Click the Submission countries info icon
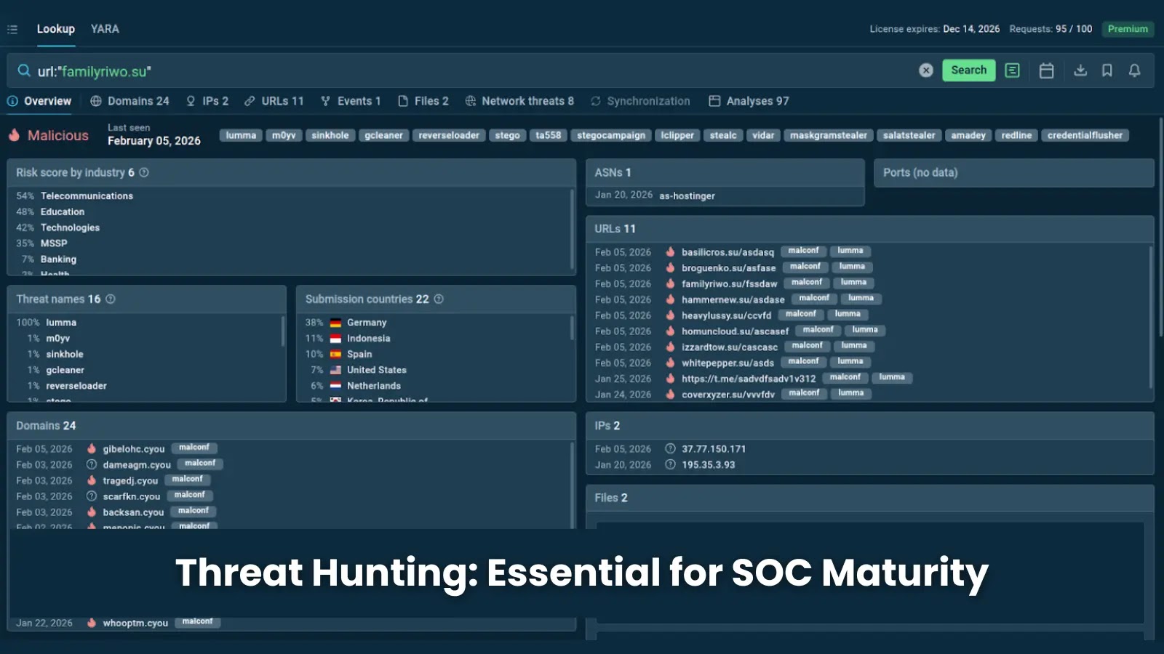 (439, 299)
